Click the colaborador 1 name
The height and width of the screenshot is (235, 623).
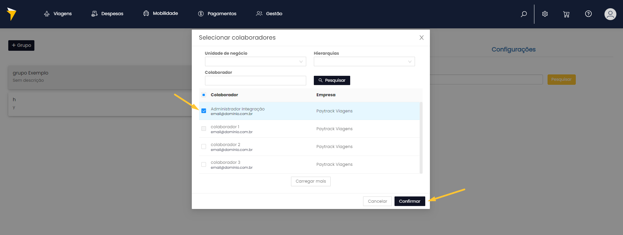click(x=225, y=127)
